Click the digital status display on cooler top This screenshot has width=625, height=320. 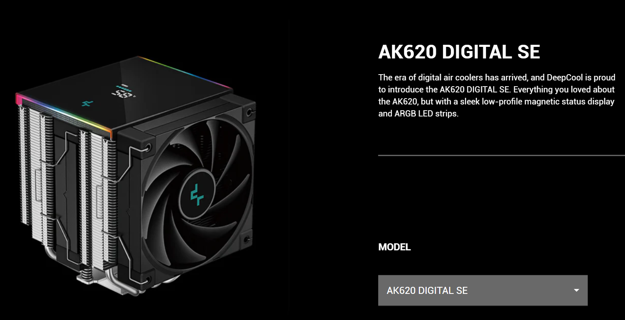[124, 92]
